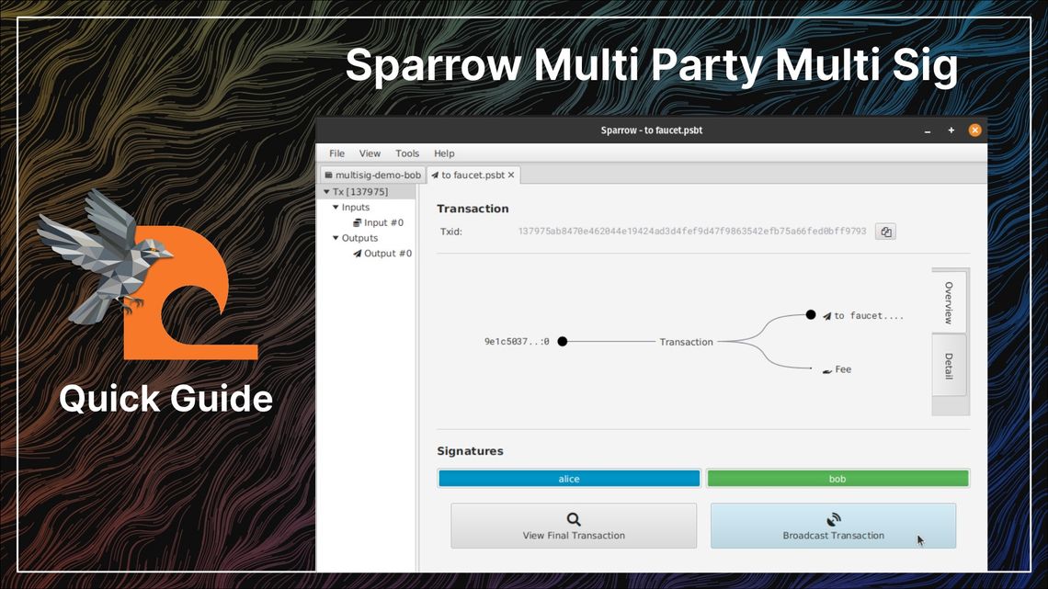1048x589 pixels.
Task: Click the 'to faucet....' output label
Action: [x=869, y=316]
